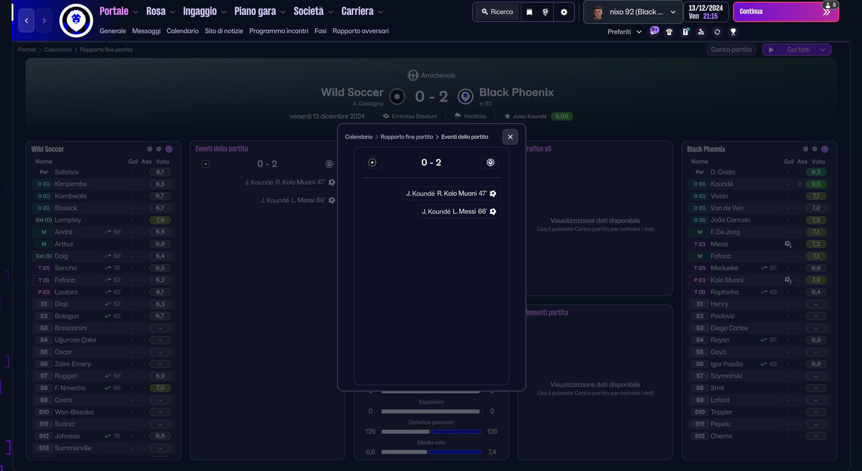
Task: Click the goal icon on Messi's row
Action: pos(788,245)
